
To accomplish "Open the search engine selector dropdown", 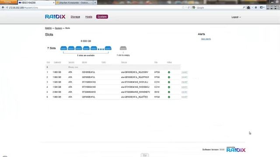I will coord(194,7).
